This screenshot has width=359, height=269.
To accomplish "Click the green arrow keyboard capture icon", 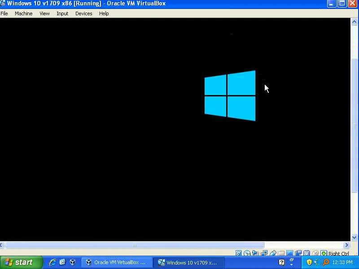I will click(324, 253).
